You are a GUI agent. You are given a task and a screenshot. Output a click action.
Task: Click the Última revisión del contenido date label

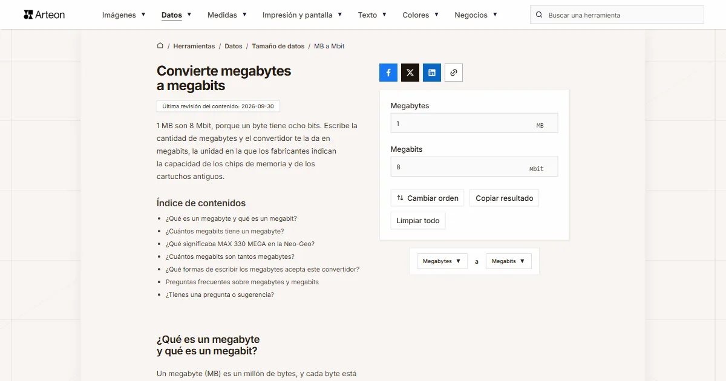click(x=218, y=106)
